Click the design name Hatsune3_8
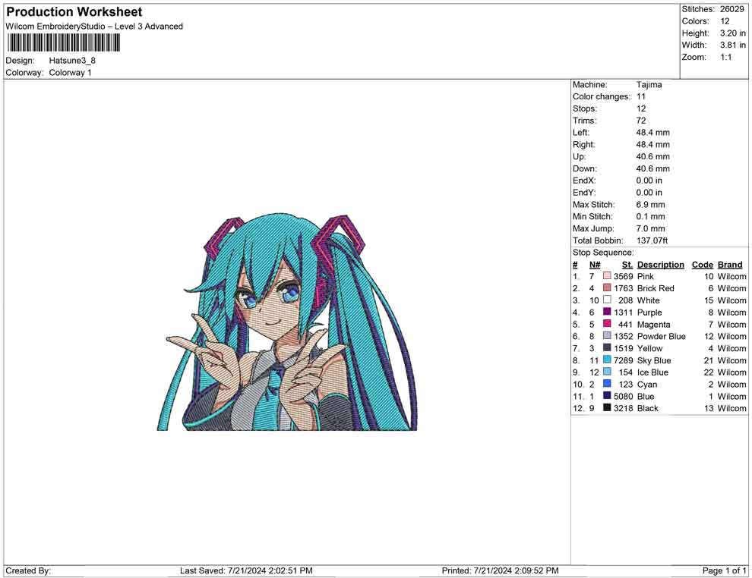 pyautogui.click(x=72, y=61)
